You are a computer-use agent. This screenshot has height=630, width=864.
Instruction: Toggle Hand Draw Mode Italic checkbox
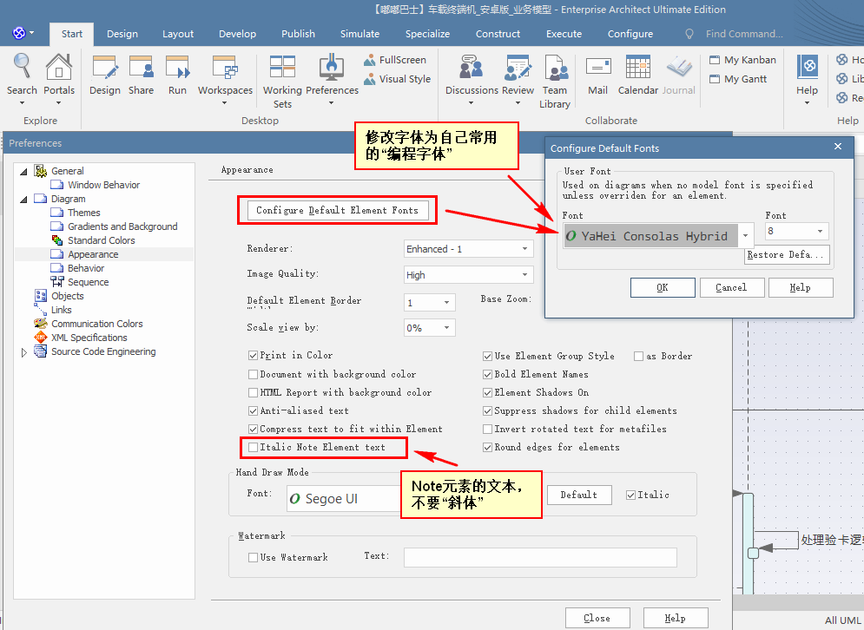click(x=631, y=495)
